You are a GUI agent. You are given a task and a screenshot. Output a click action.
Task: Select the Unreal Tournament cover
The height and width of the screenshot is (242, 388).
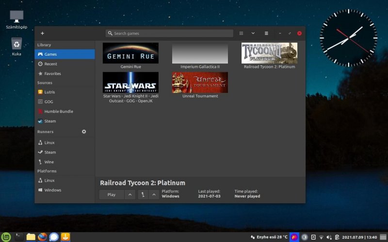200,82
